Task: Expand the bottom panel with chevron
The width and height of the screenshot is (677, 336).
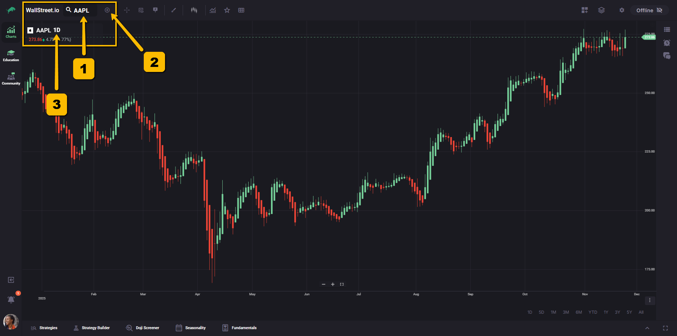Action: (647, 328)
